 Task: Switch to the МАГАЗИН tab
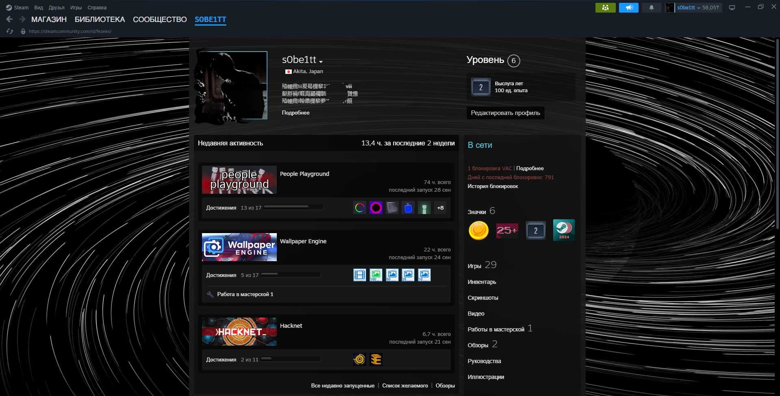[49, 19]
